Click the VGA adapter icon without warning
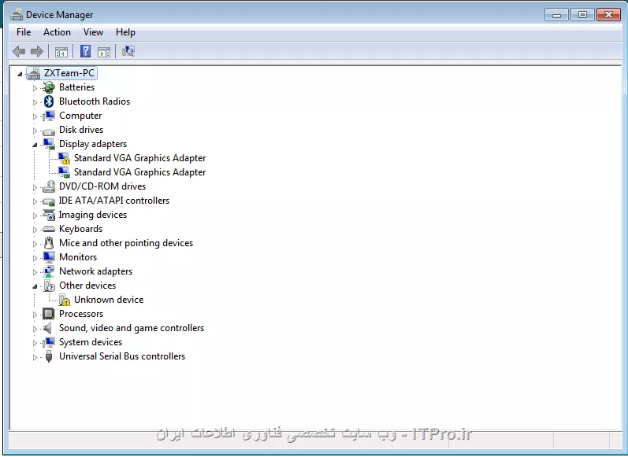Image resolution: width=628 pixels, height=457 pixels. pyautogui.click(x=64, y=172)
